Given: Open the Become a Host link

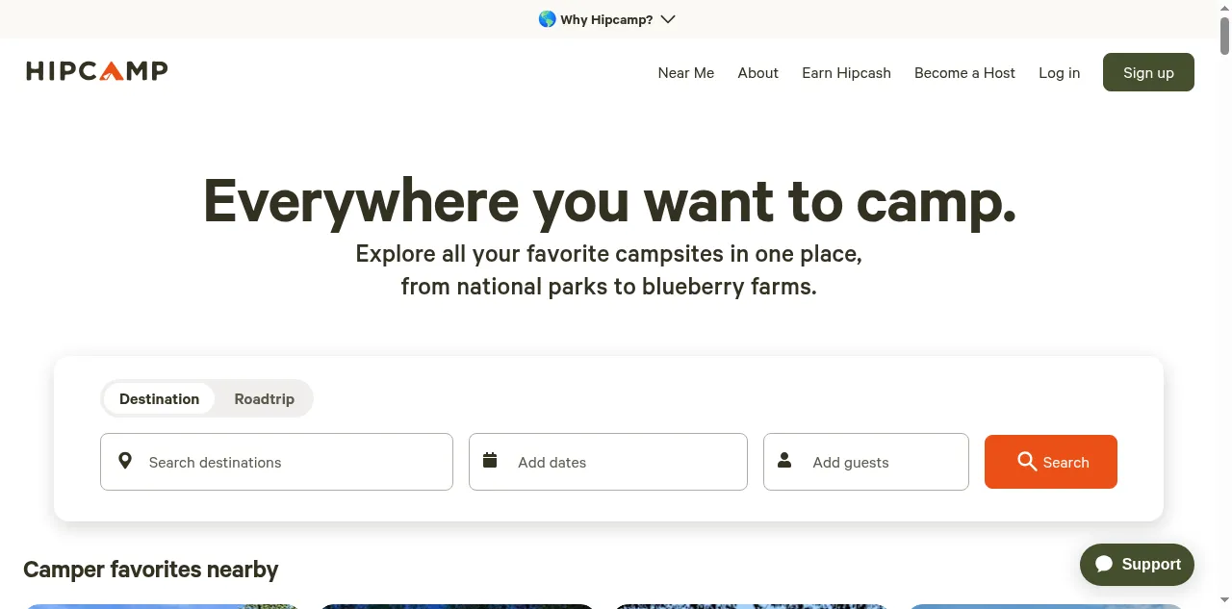Looking at the screenshot, I should pyautogui.click(x=964, y=73).
